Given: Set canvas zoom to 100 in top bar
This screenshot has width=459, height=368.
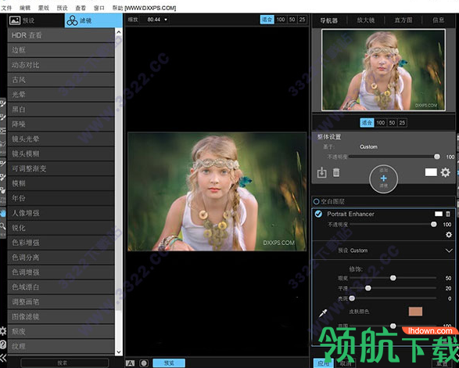Looking at the screenshot, I should click(x=281, y=20).
